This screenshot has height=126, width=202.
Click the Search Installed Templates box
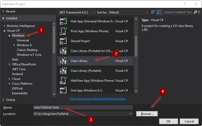pos(178,12)
